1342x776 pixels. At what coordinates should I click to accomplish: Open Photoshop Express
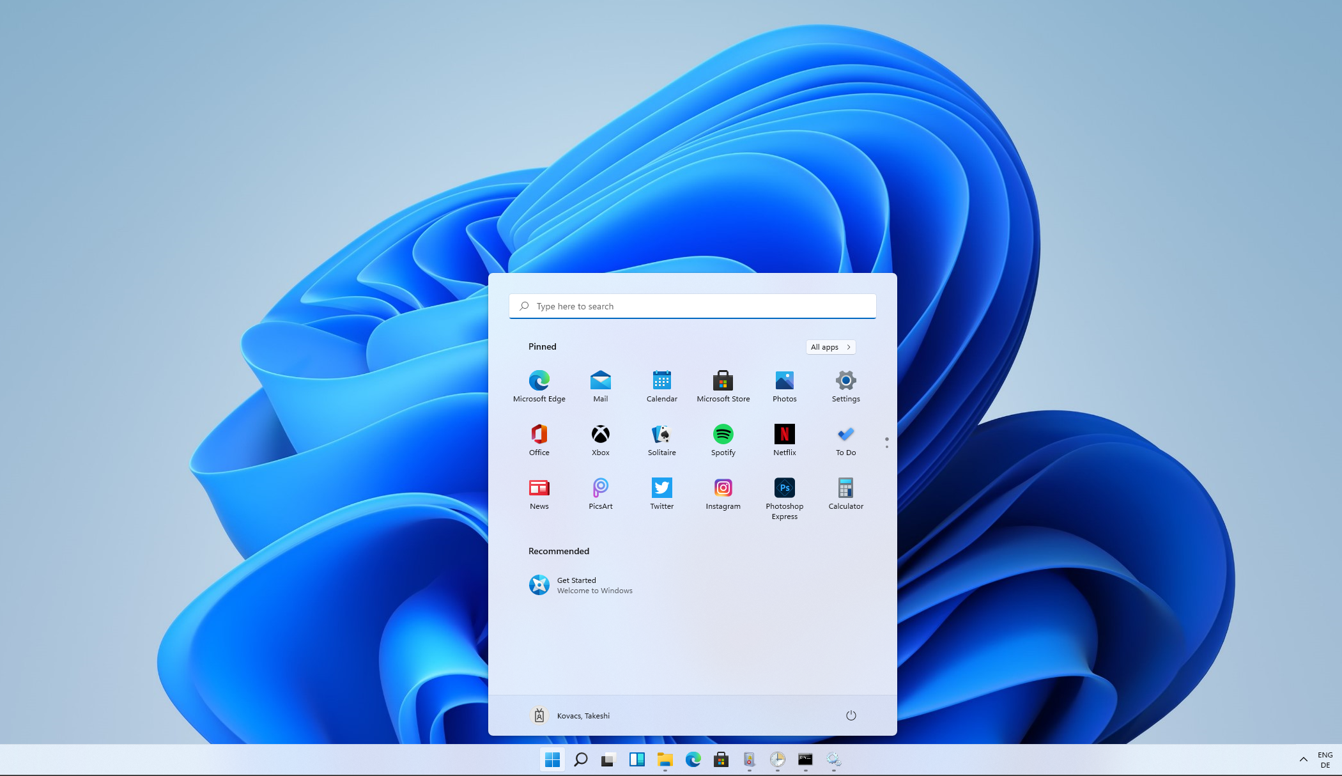784,493
